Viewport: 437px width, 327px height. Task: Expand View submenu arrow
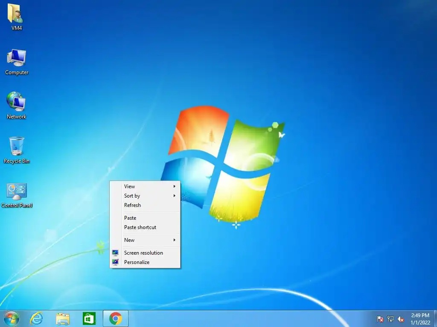[175, 186]
